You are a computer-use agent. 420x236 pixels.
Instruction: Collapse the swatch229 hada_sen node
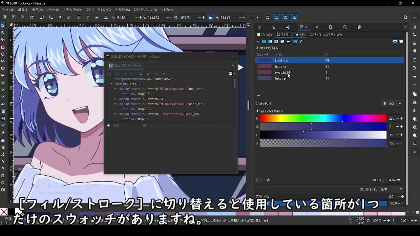point(115,104)
